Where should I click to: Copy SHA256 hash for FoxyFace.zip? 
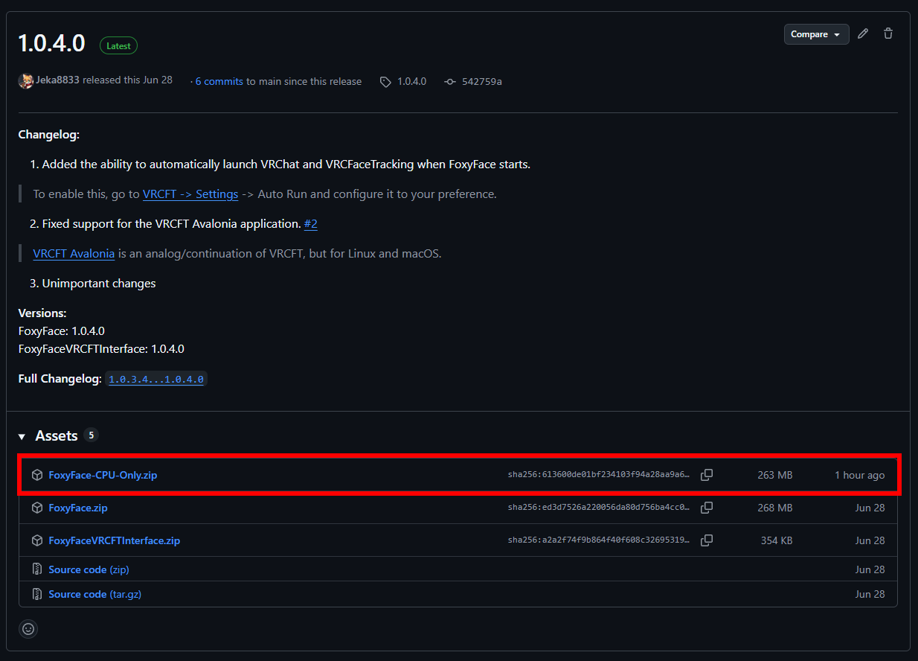point(707,508)
